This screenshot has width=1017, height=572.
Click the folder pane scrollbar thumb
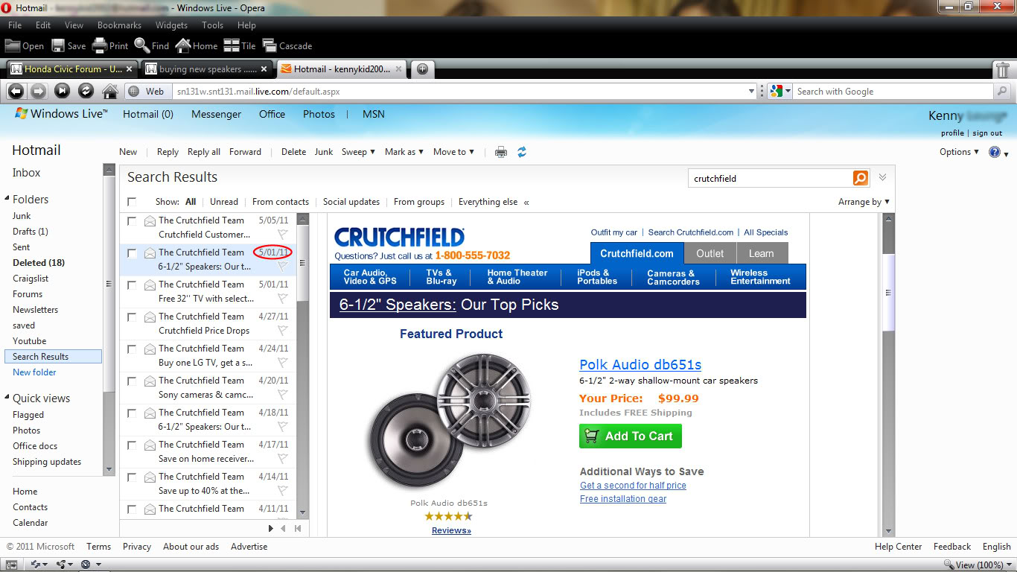pyautogui.click(x=109, y=283)
